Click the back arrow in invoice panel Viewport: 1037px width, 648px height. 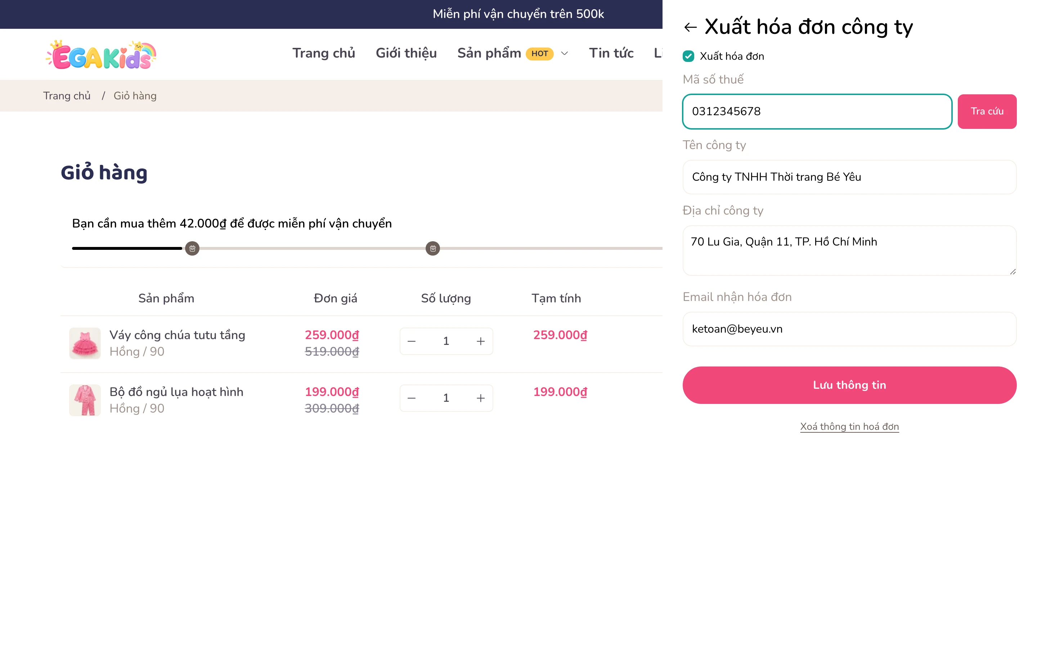click(x=690, y=27)
